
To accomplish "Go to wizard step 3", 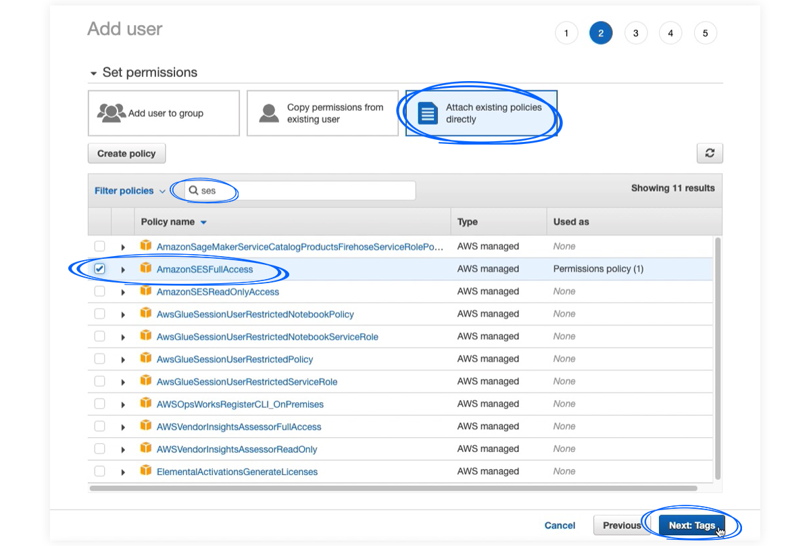I will (636, 33).
